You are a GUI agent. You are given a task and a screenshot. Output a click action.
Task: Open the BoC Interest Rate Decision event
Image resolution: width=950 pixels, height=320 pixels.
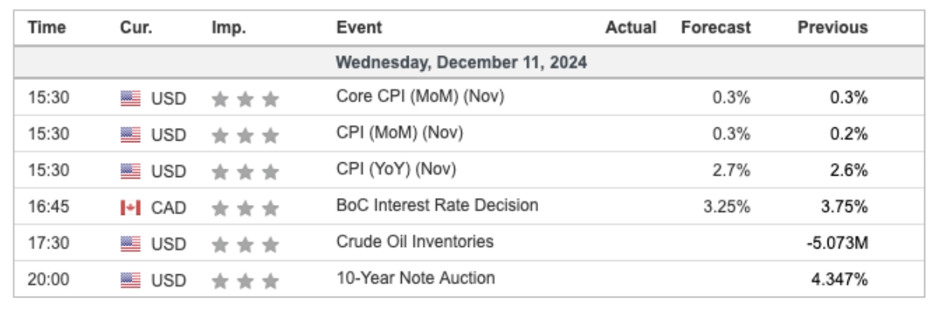pyautogui.click(x=437, y=206)
